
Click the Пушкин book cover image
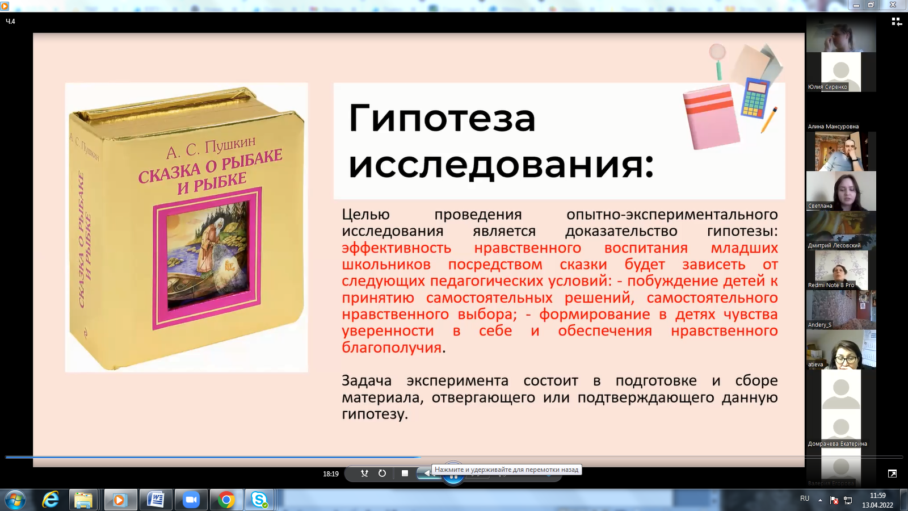(186, 227)
